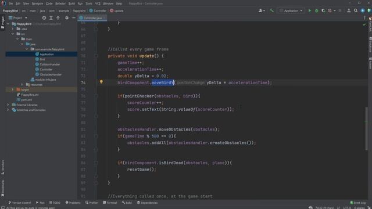Run with Coverage using the shield icon
This screenshot has height=209, width=372.
(x=323, y=10)
